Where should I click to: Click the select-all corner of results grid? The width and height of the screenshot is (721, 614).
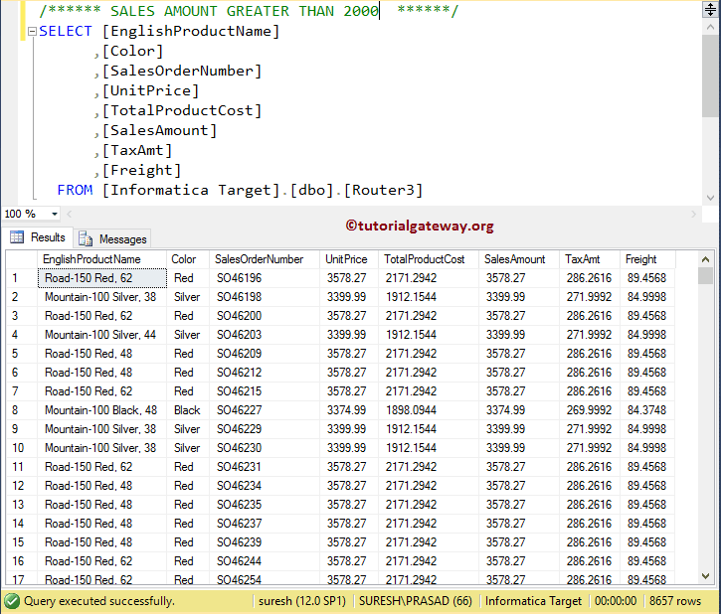pyautogui.click(x=18, y=259)
